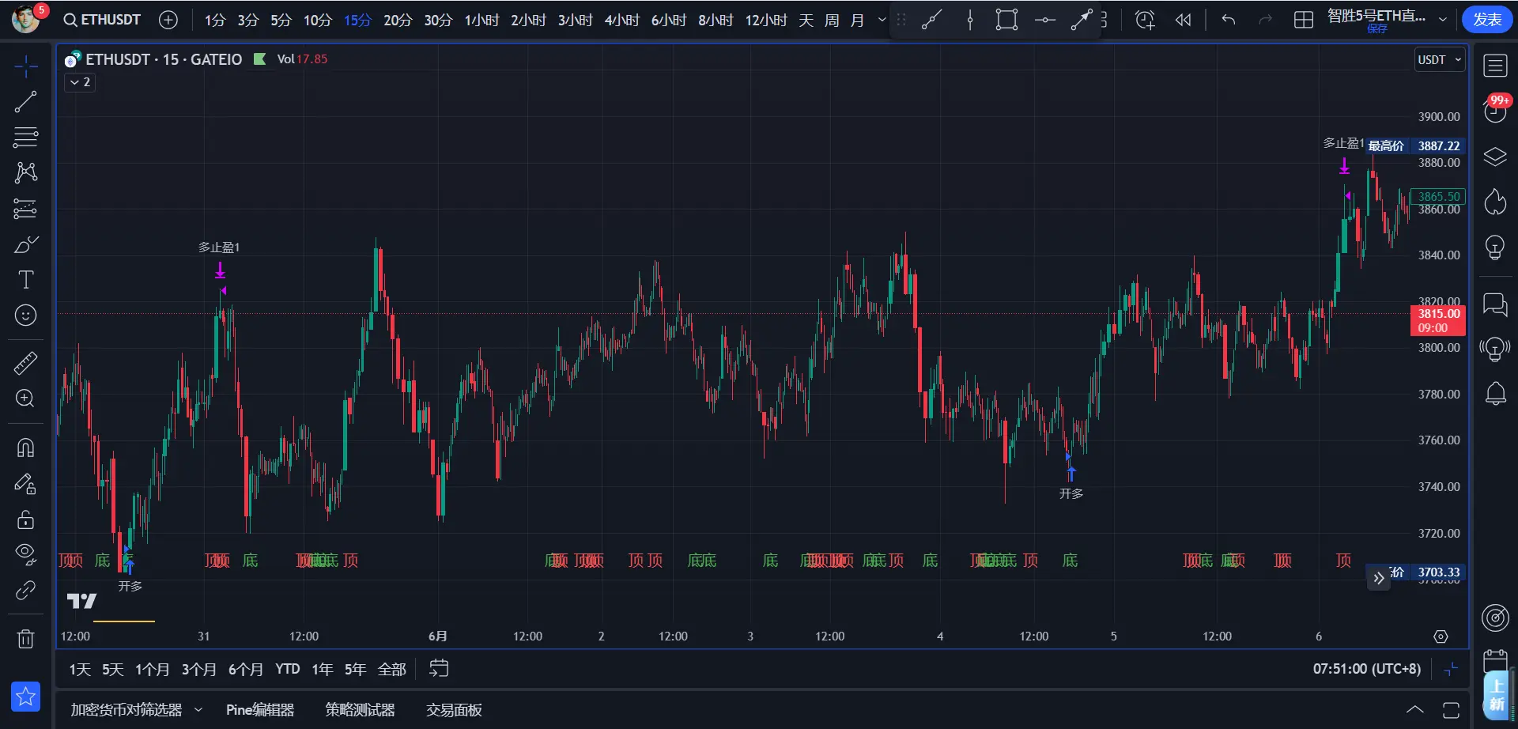Click the link drawings icon
This screenshot has width=1518, height=729.
26,590
